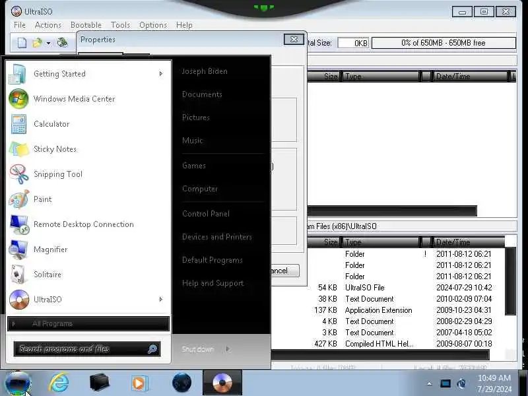This screenshot has height=396, width=528.
Task: Open Default Programs
Action: [212, 260]
